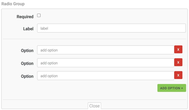Viewport: 189px width, 110px height.
Task: Click blank area right of the Required checkbox
Action: coord(110,16)
